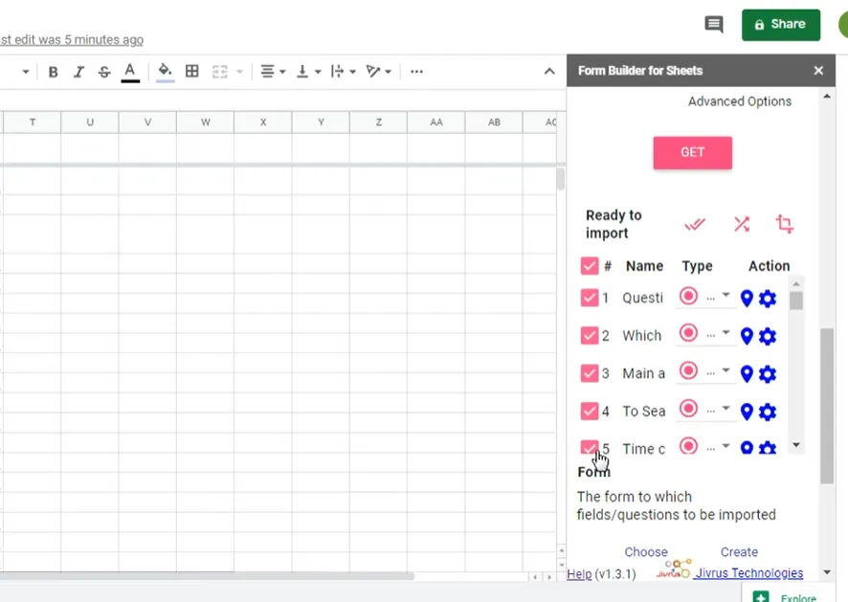
Task: Open the borders tool
Action: point(192,72)
